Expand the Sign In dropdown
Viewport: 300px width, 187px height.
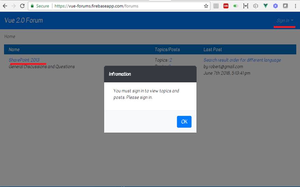click(x=285, y=21)
